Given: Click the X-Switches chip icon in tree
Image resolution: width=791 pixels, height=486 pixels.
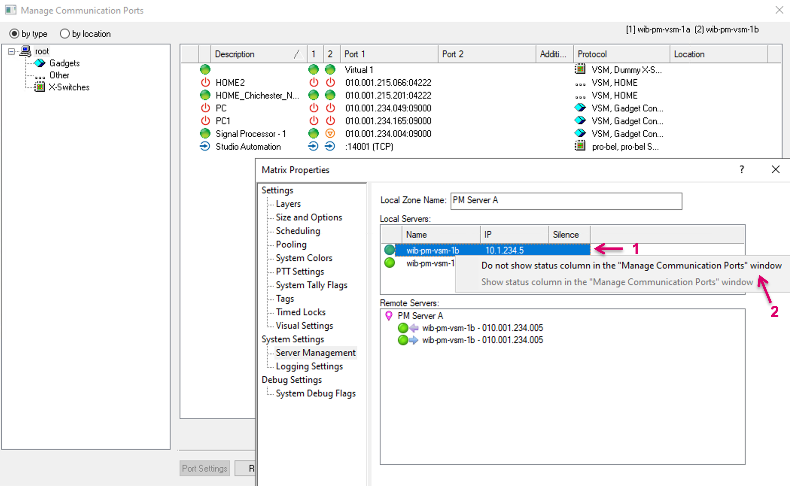Looking at the screenshot, I should pyautogui.click(x=39, y=87).
